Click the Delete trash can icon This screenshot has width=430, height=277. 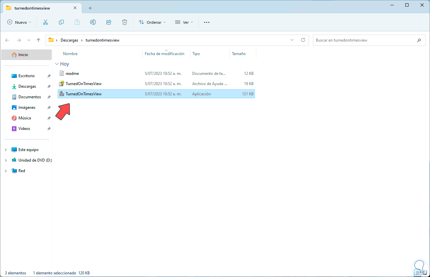click(x=125, y=22)
